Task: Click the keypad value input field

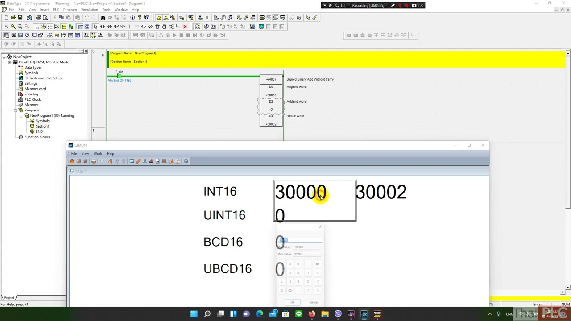Action: point(299,240)
